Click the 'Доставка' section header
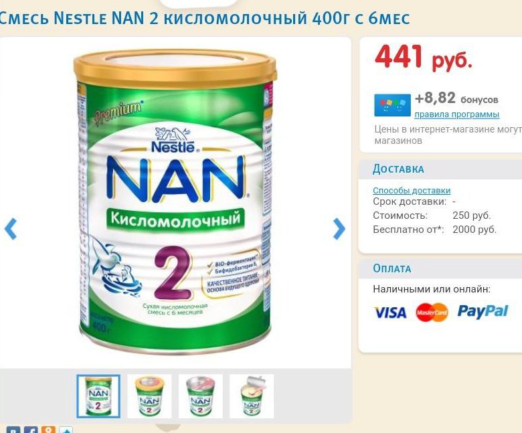522x433 pixels. pos(398,169)
